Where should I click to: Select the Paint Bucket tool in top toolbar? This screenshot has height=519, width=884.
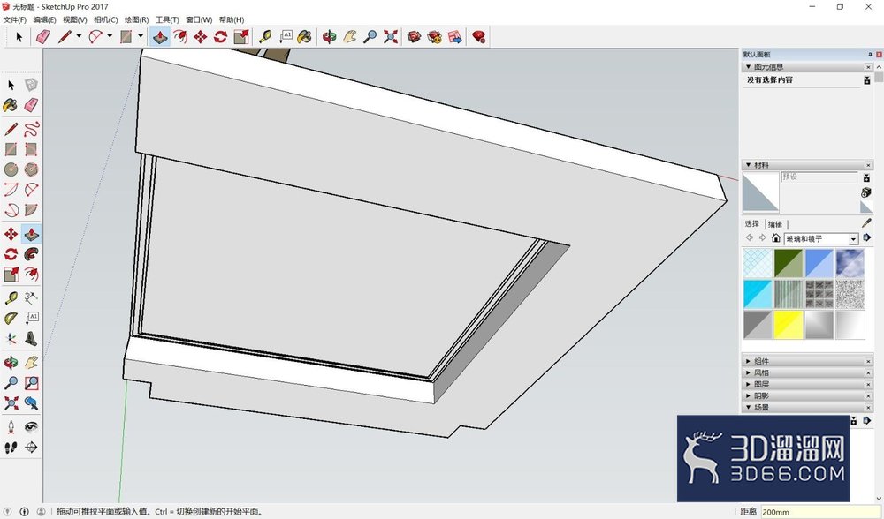point(304,37)
